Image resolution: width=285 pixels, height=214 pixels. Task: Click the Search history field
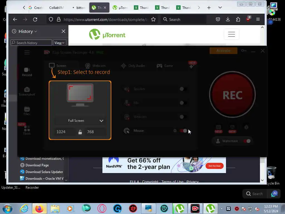tap(31, 43)
